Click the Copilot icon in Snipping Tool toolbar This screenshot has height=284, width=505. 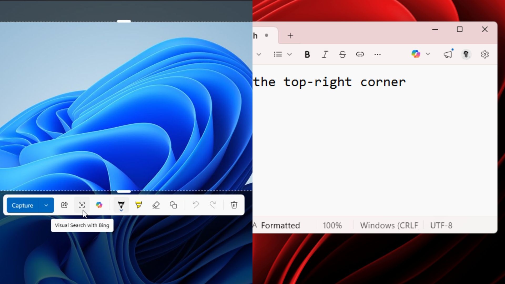(x=99, y=205)
